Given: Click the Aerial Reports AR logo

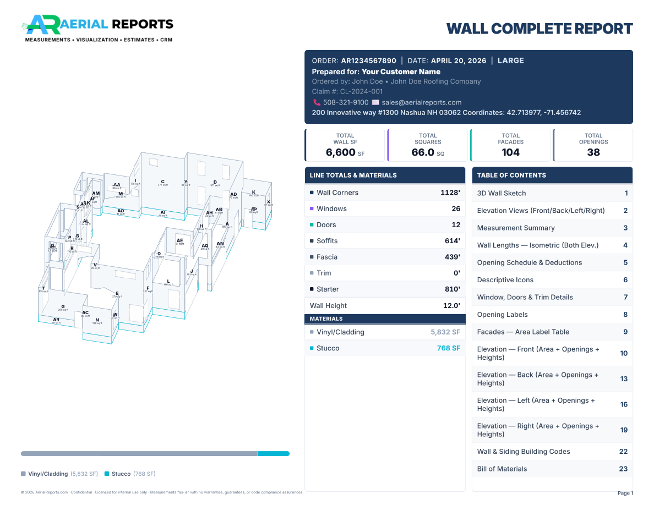Looking at the screenshot, I should tap(97, 29).
